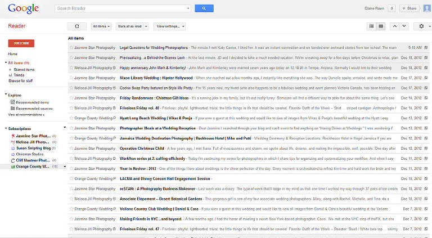The image size is (432, 238).
Task: Click Cliff Mautner Phot... subscription favicon
Action: [x=13, y=160]
